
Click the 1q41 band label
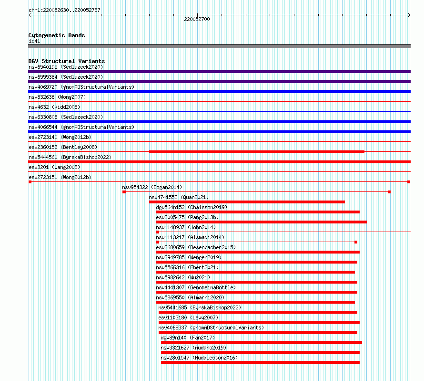point(34,41)
